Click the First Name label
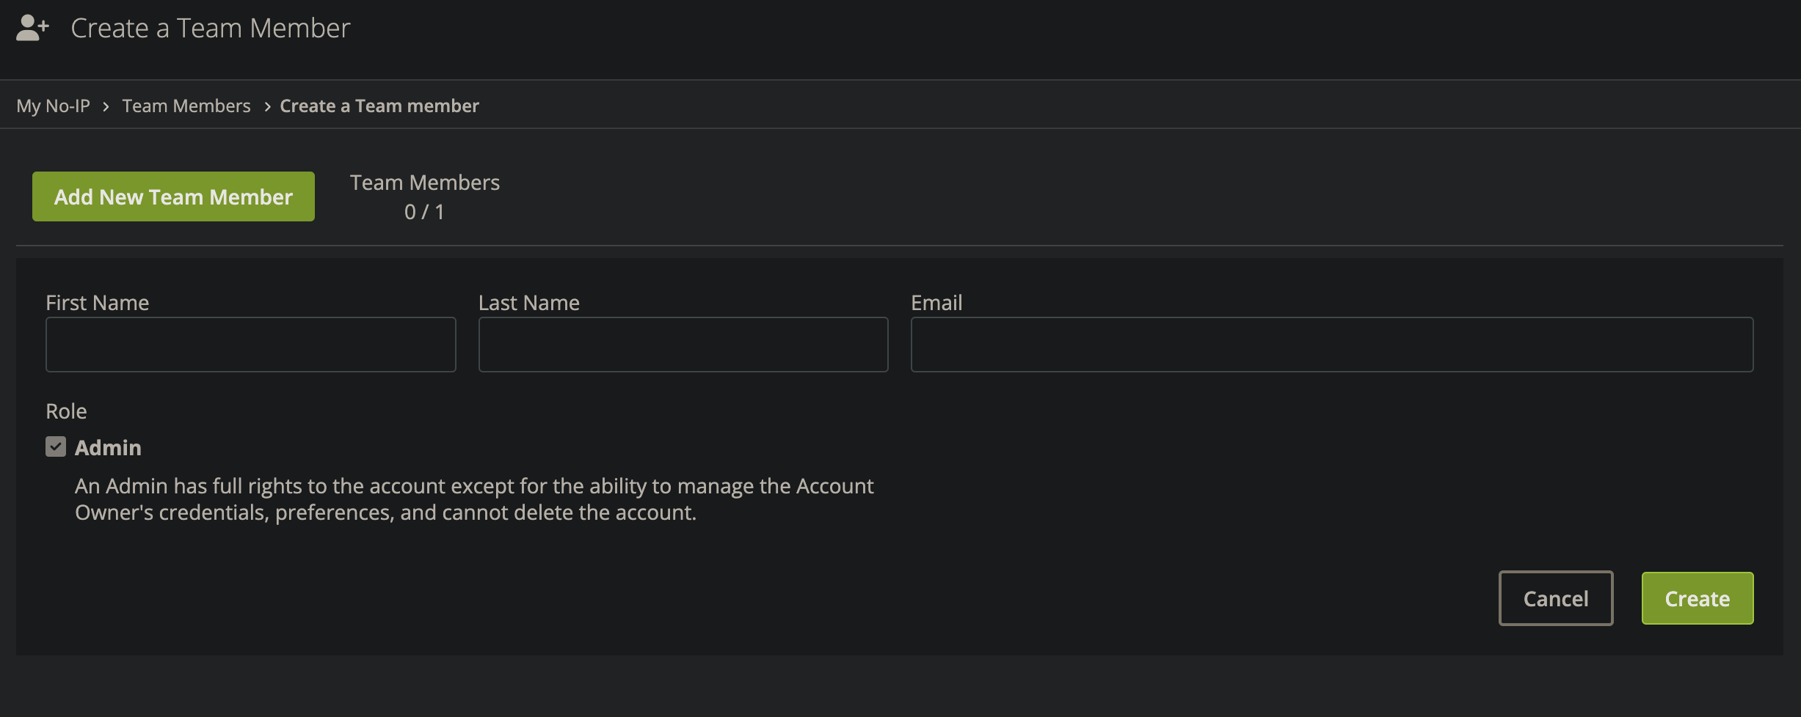 [97, 302]
